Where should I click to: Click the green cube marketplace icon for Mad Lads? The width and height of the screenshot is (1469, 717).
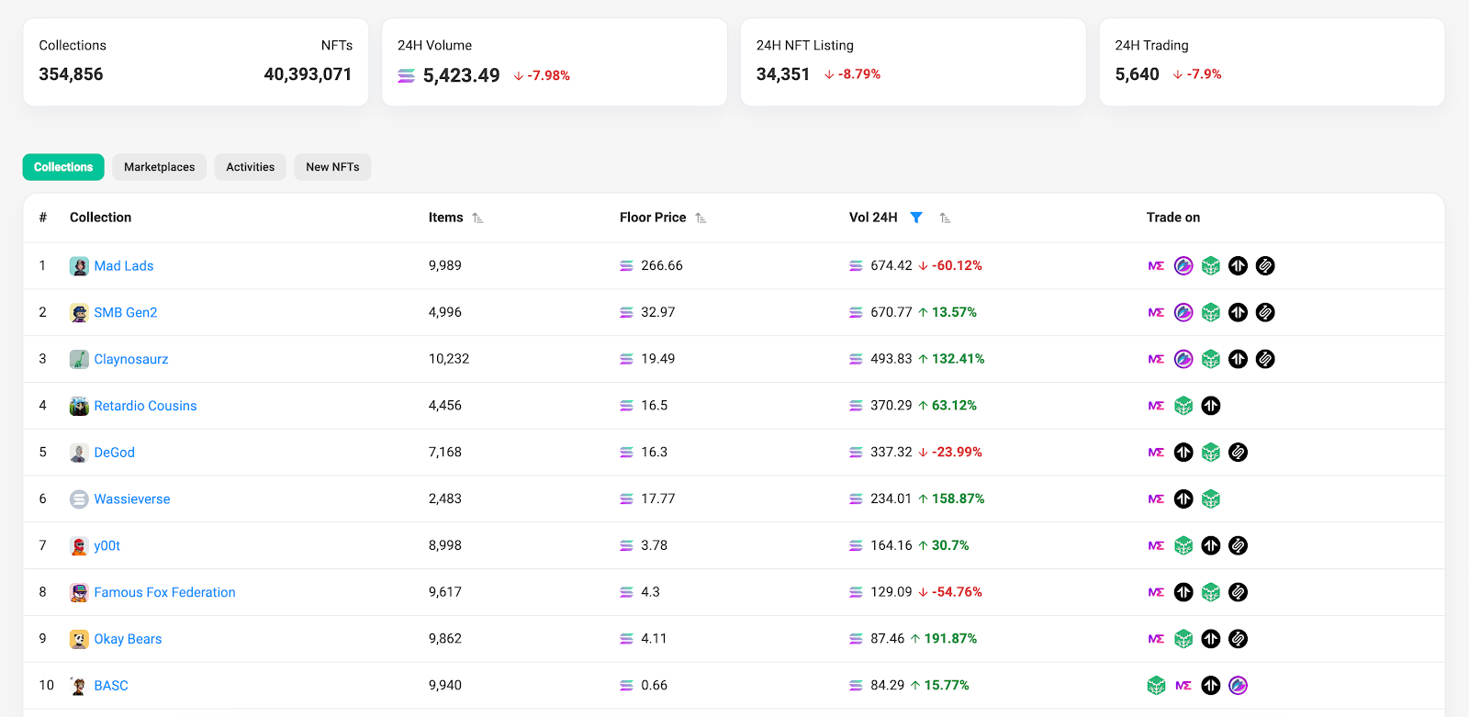point(1211,266)
